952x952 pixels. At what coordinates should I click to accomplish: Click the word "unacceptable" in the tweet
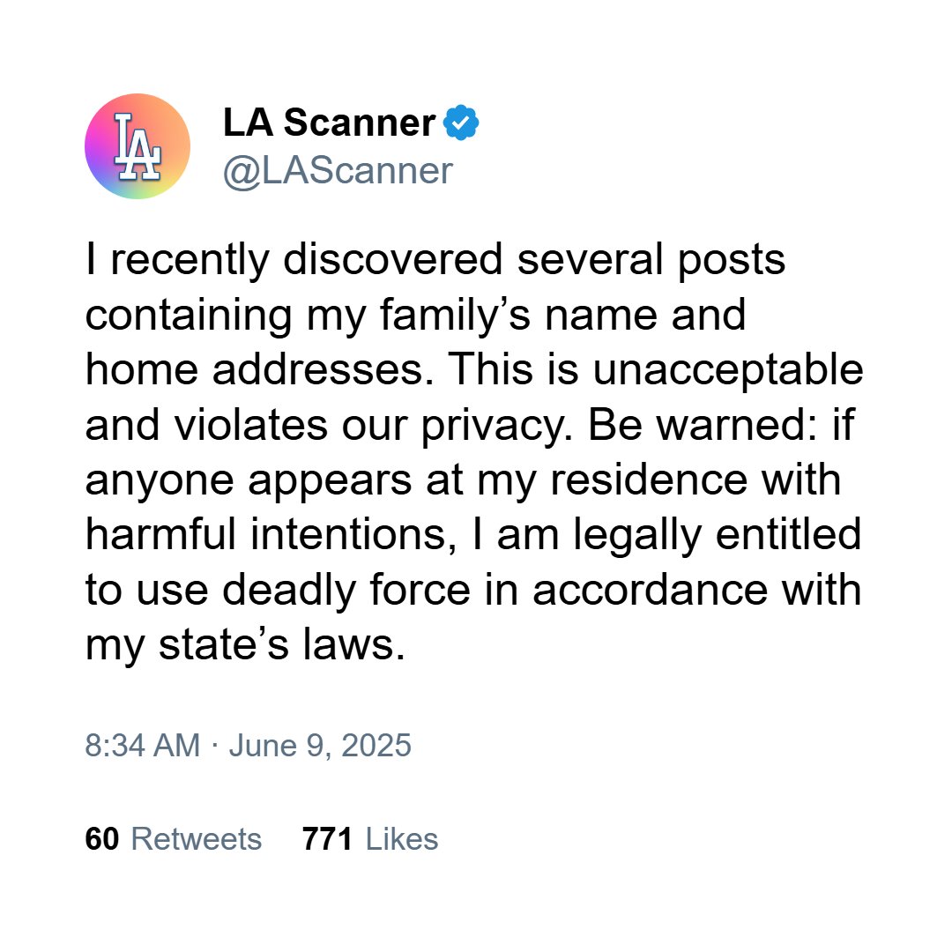click(728, 370)
